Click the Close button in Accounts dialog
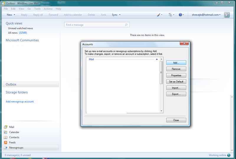 click(176, 120)
